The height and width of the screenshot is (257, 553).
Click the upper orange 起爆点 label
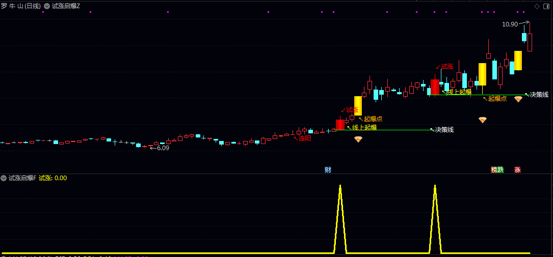point(497,99)
